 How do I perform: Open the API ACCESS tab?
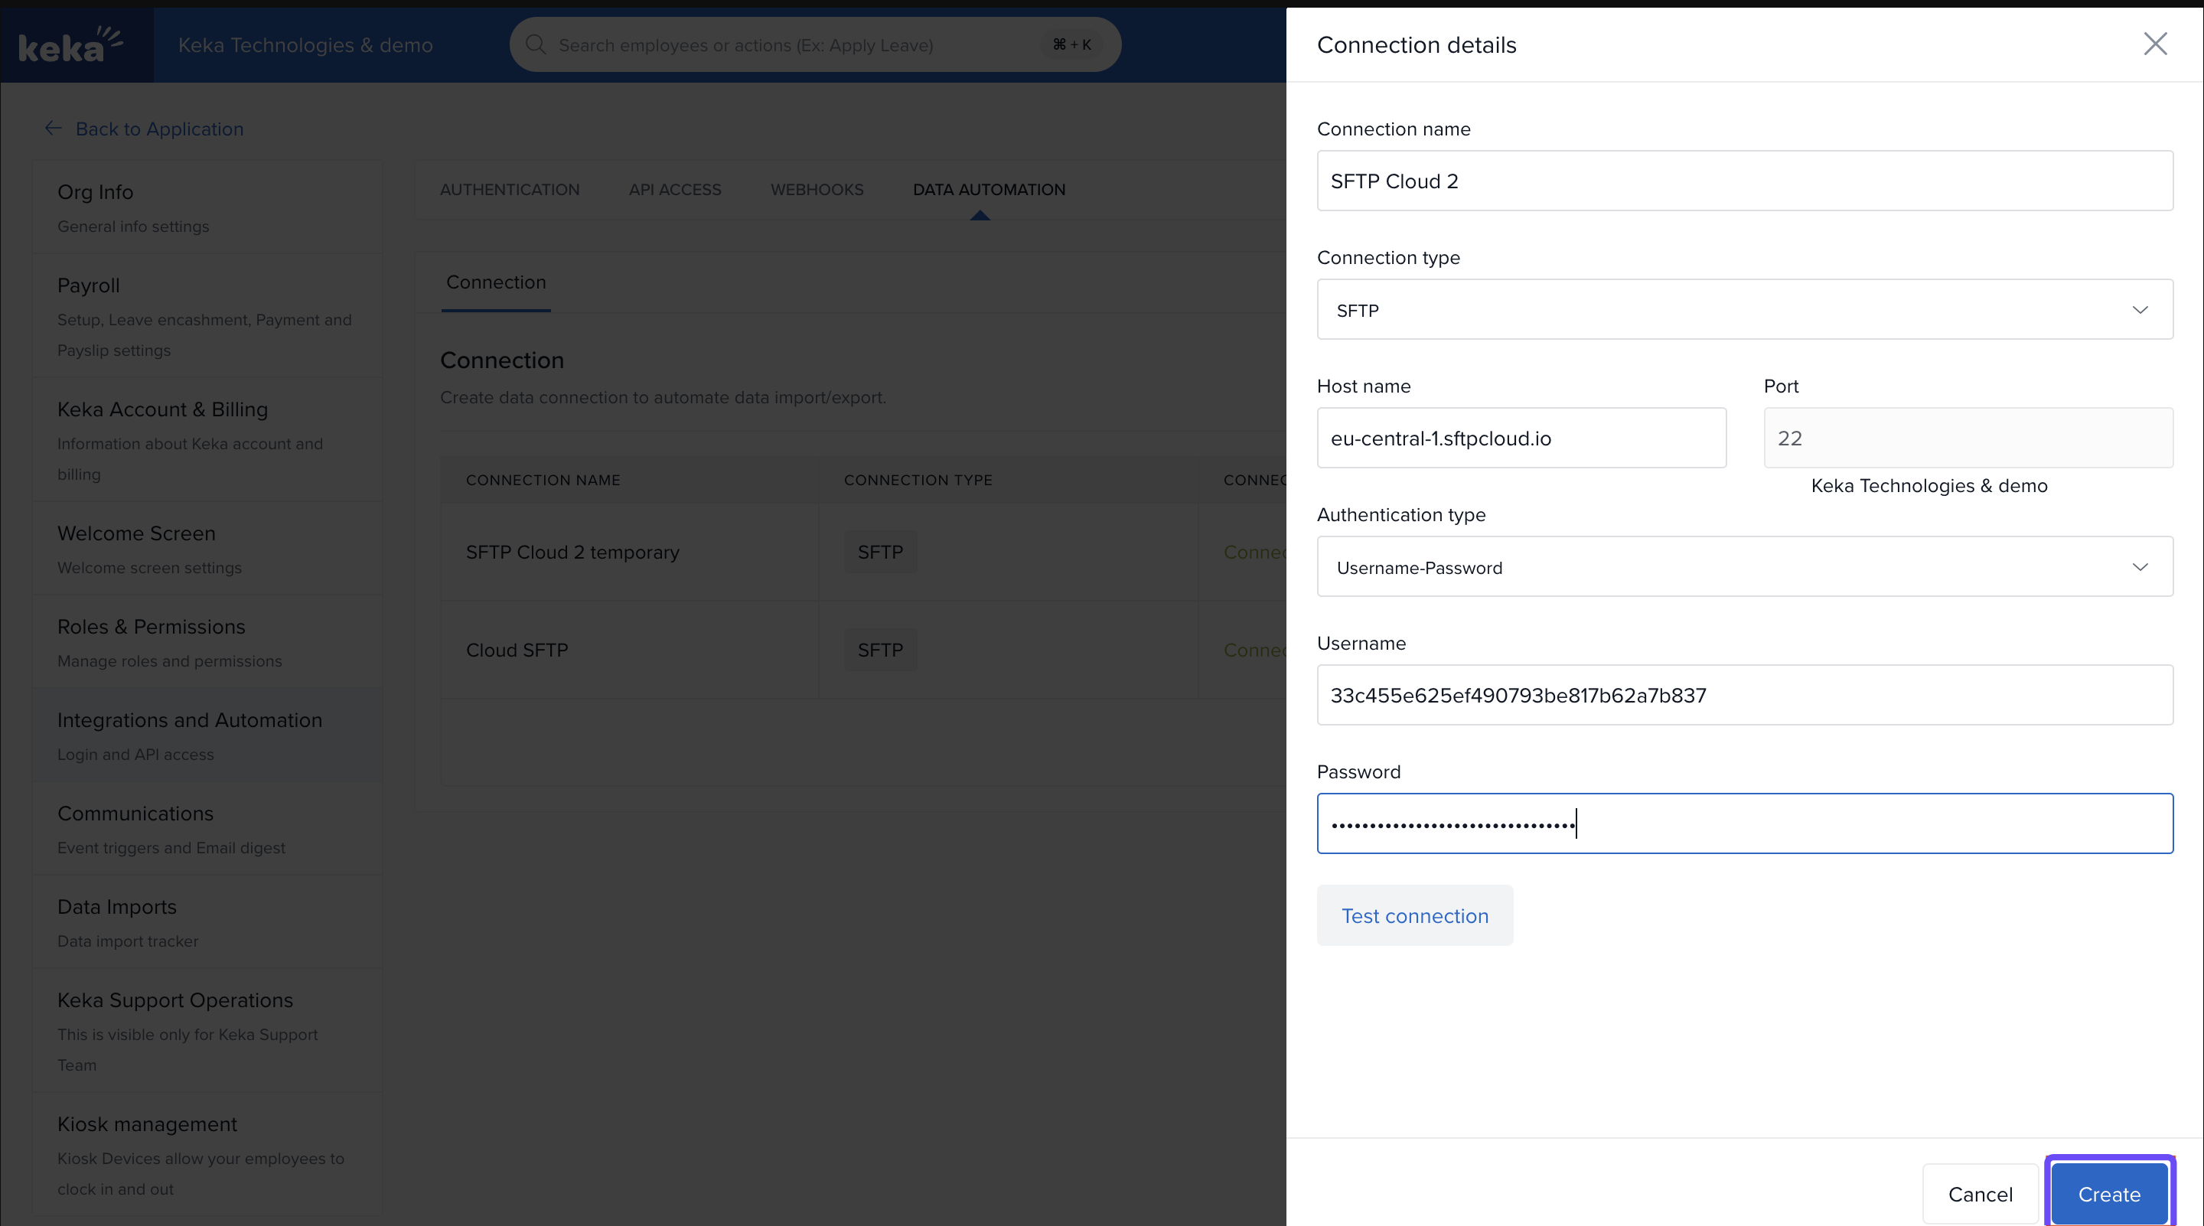(x=674, y=190)
